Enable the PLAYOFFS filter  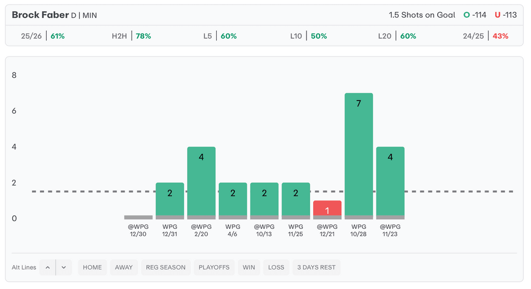click(x=214, y=267)
